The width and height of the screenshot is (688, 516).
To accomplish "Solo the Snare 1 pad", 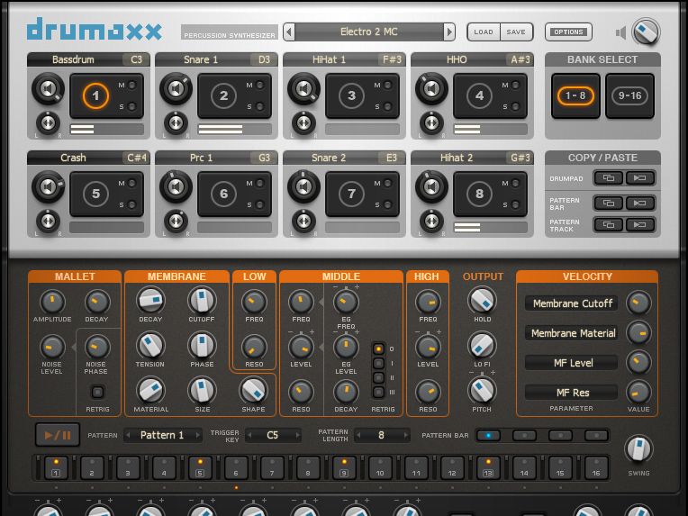I will [x=260, y=106].
